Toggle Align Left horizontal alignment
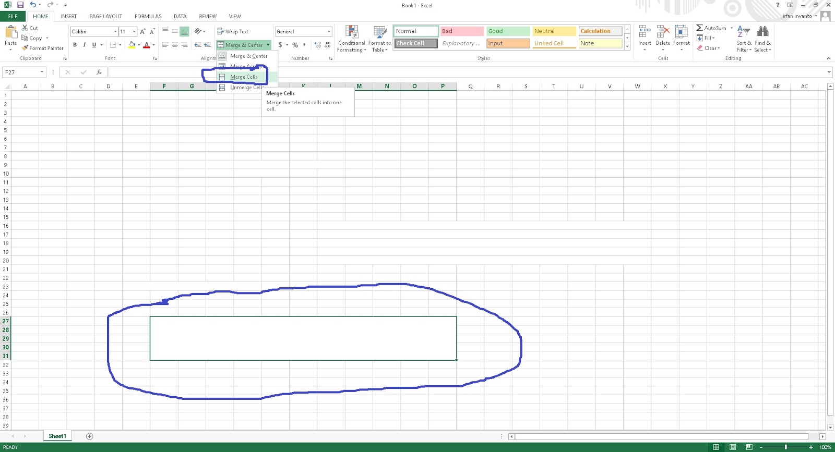Screen dimensions: 835x452 pyautogui.click(x=165, y=45)
